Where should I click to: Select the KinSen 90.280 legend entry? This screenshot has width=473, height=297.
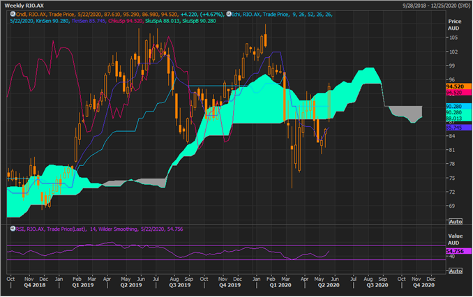52,21
